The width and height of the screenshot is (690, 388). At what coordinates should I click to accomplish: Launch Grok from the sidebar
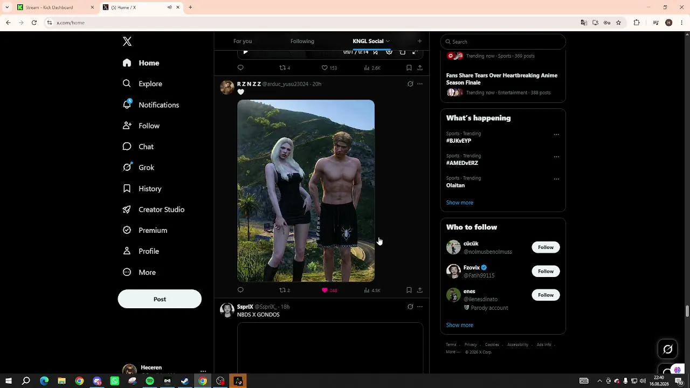tap(139, 168)
